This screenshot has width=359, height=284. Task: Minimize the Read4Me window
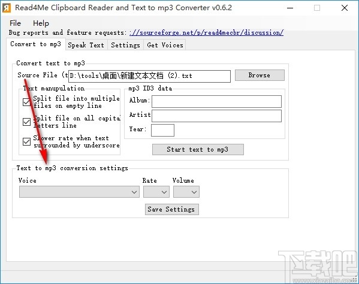point(290,8)
